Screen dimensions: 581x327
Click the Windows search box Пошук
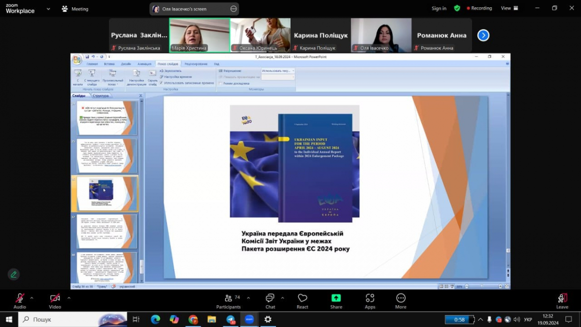73,319
